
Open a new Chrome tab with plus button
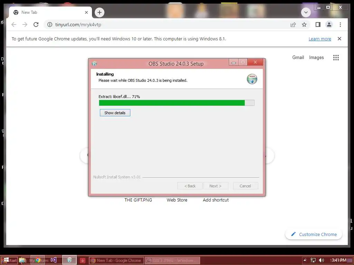tap(100, 12)
